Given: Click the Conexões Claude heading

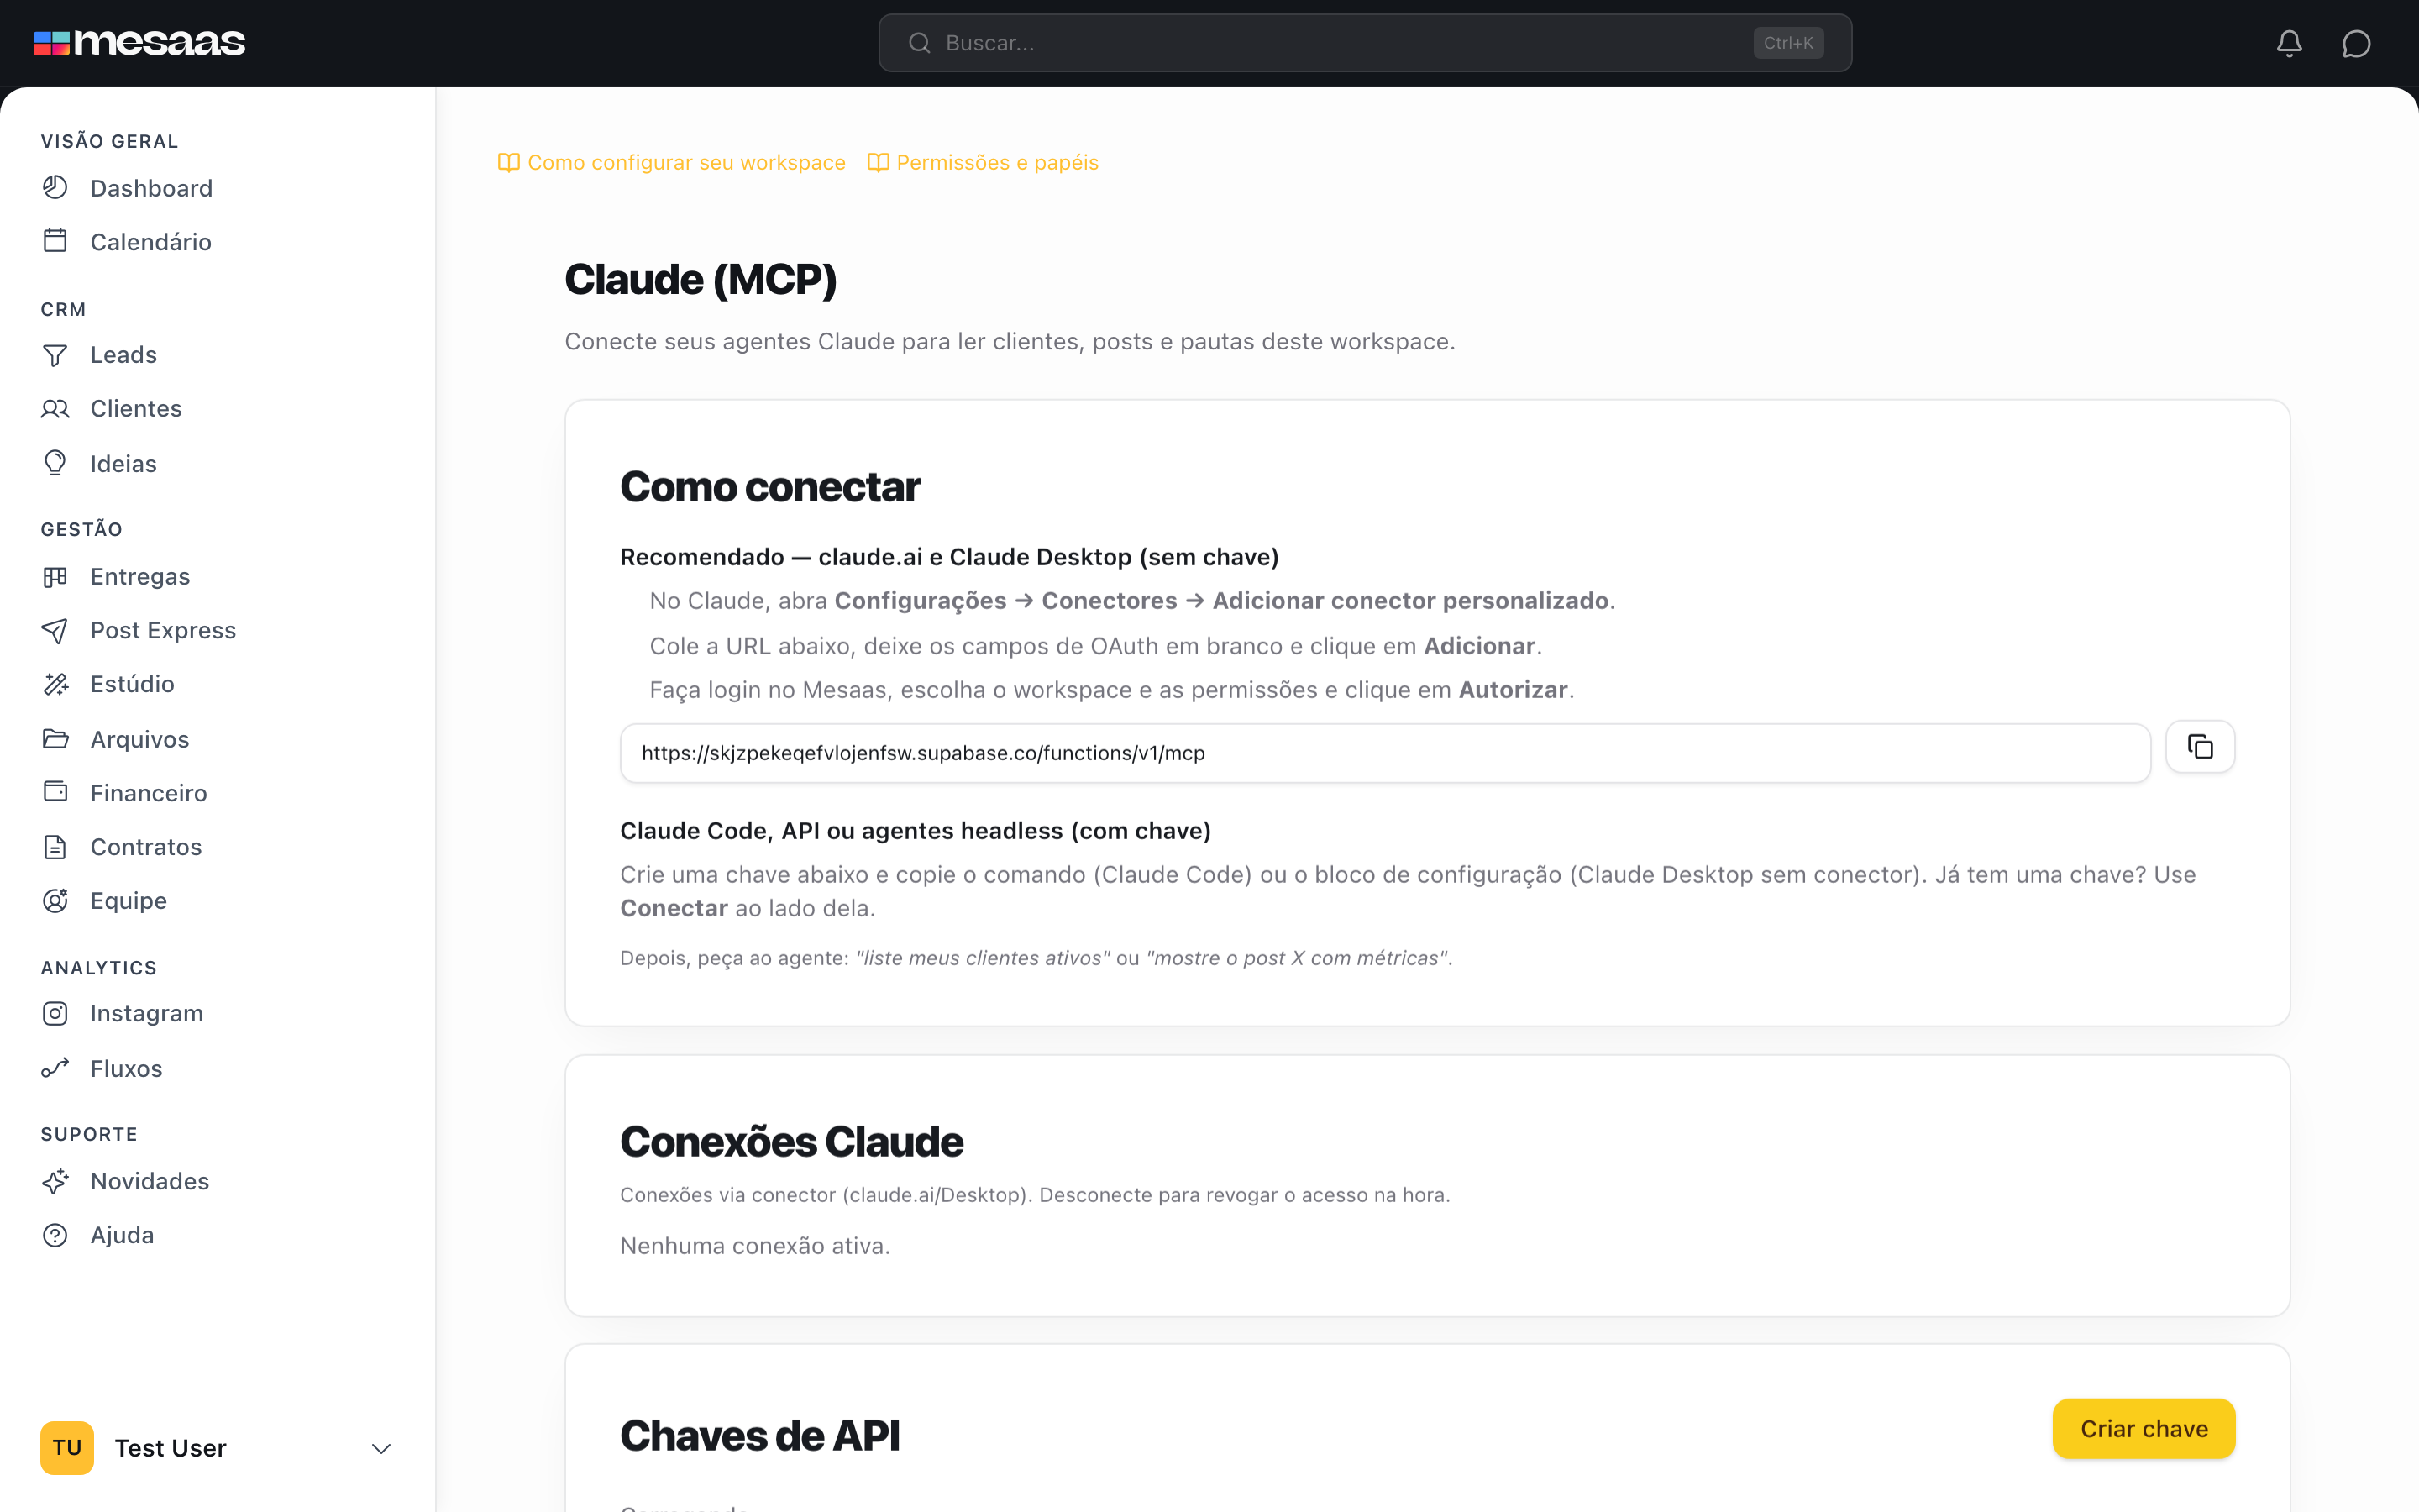Looking at the screenshot, I should point(790,1142).
